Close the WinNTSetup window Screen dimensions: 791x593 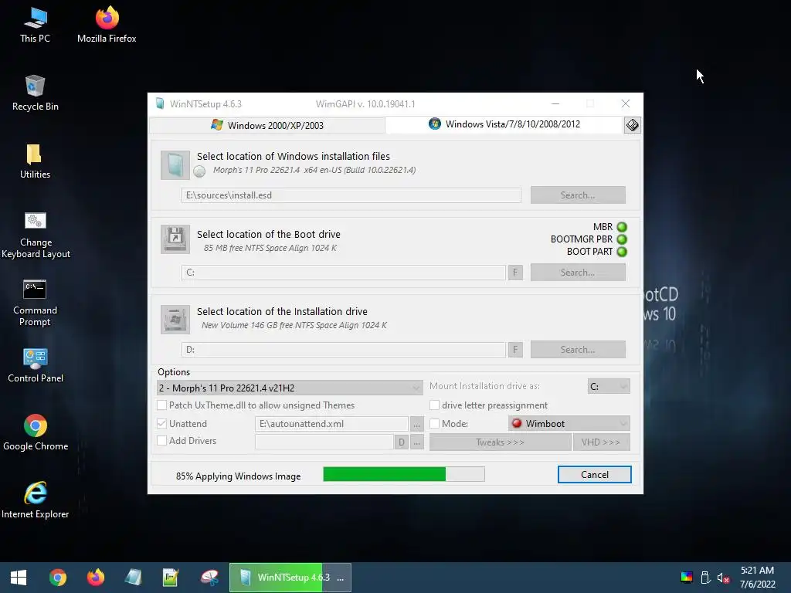[626, 103]
